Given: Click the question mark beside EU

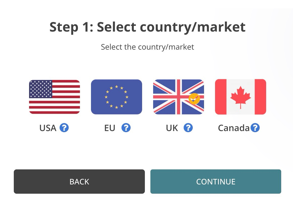Looking at the screenshot, I should (126, 128).
